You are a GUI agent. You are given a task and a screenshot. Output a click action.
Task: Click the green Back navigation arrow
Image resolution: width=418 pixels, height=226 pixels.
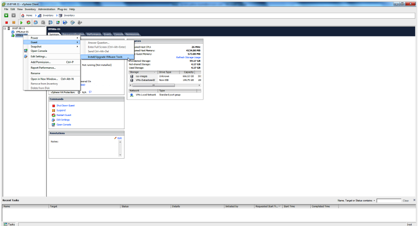6,15
